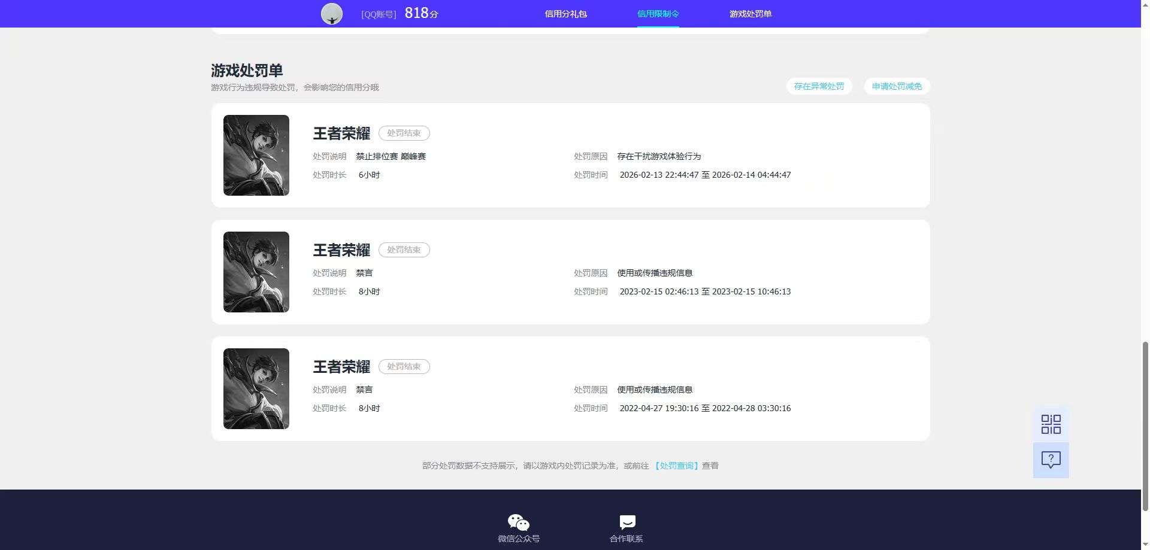Click the text 禁止排位赛 巅峰赛
This screenshot has height=550, width=1150.
click(x=391, y=156)
